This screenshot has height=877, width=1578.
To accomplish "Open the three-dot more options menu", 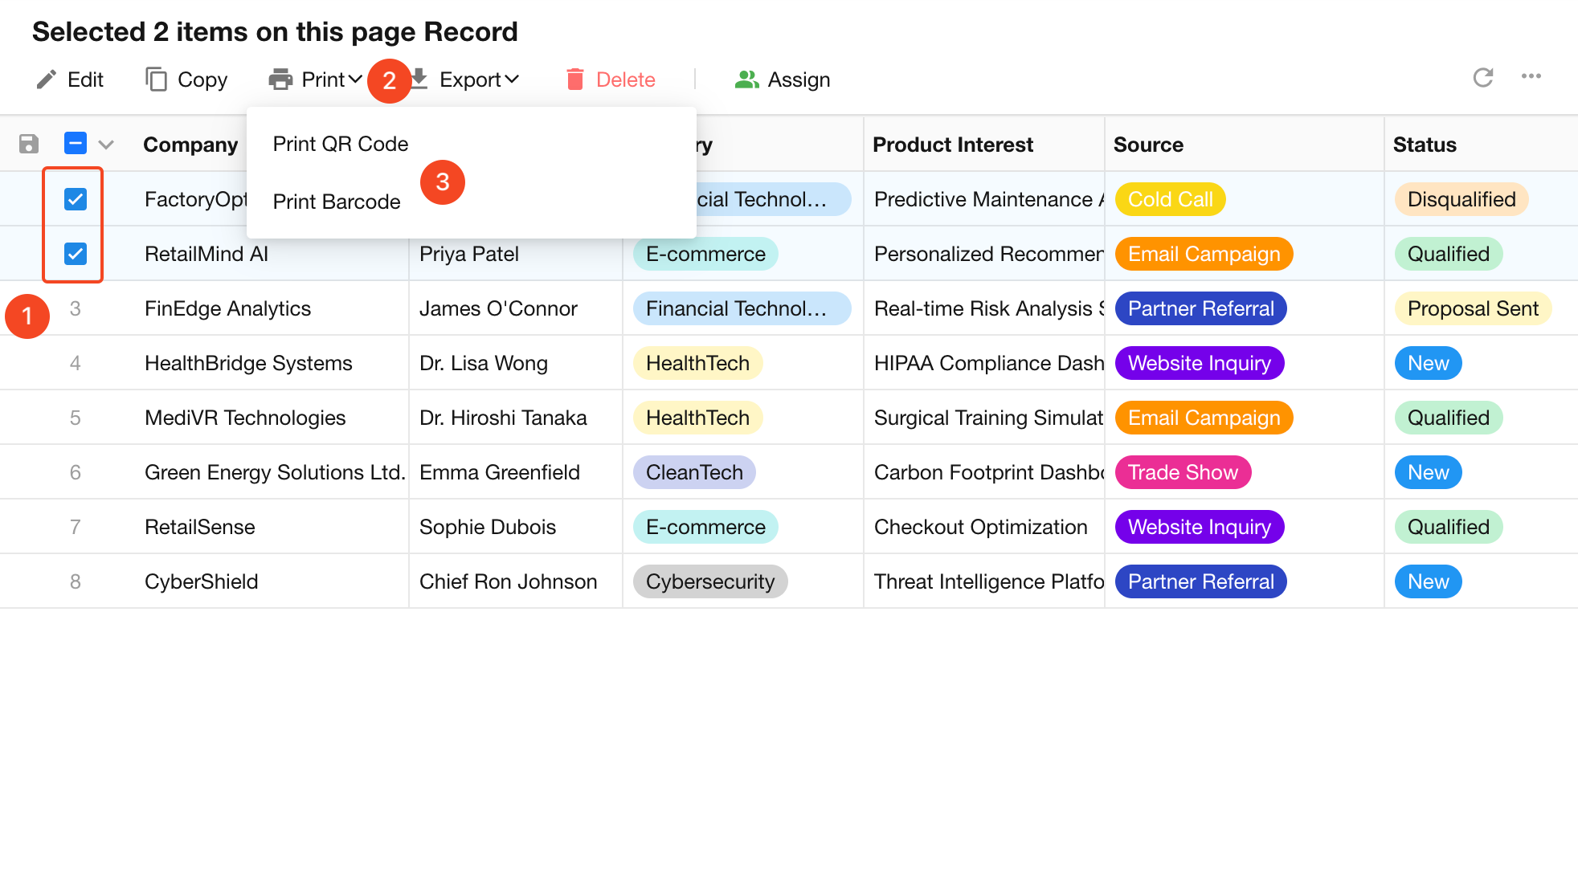I will [1531, 77].
